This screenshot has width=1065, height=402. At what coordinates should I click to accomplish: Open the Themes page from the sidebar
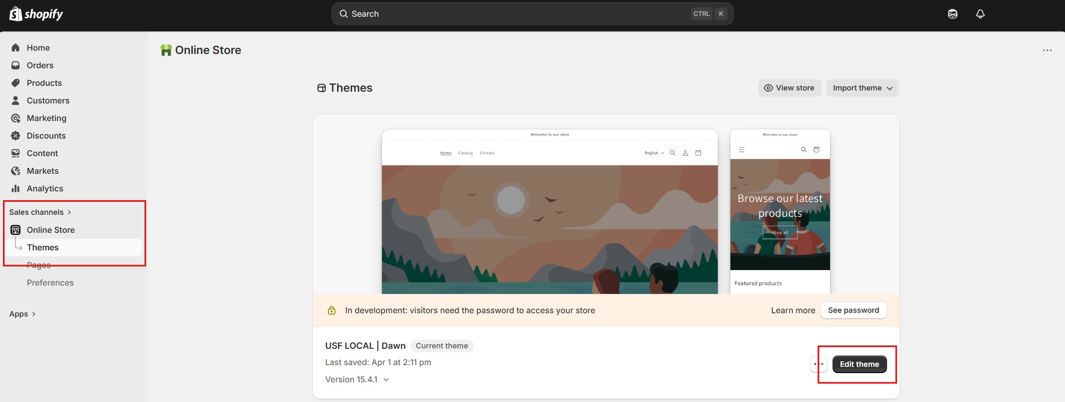point(43,247)
